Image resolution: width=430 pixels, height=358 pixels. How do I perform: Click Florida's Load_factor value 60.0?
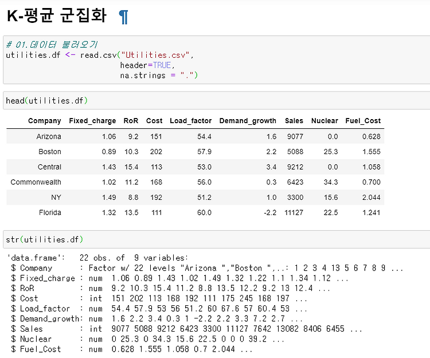point(204,213)
